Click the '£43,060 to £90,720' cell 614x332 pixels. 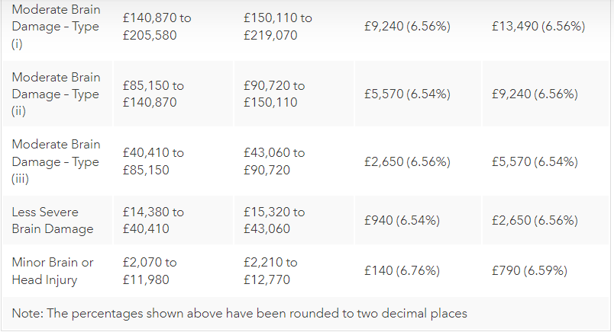[274, 161]
